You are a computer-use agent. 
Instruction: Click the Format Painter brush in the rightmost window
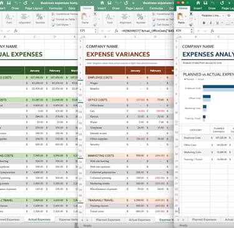coord(191,24)
